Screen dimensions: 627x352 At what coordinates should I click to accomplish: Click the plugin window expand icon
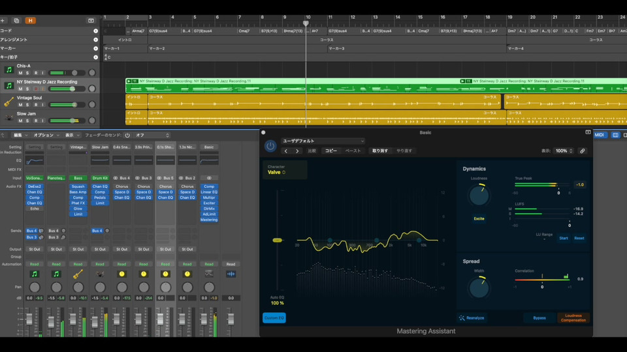point(588,132)
